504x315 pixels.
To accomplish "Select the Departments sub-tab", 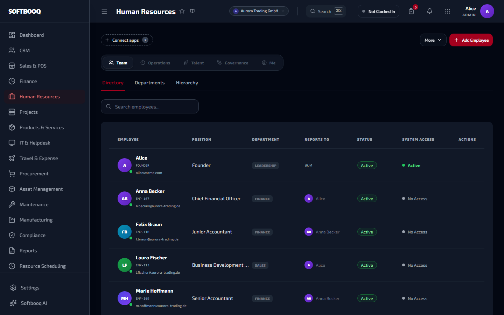I will (x=149, y=83).
